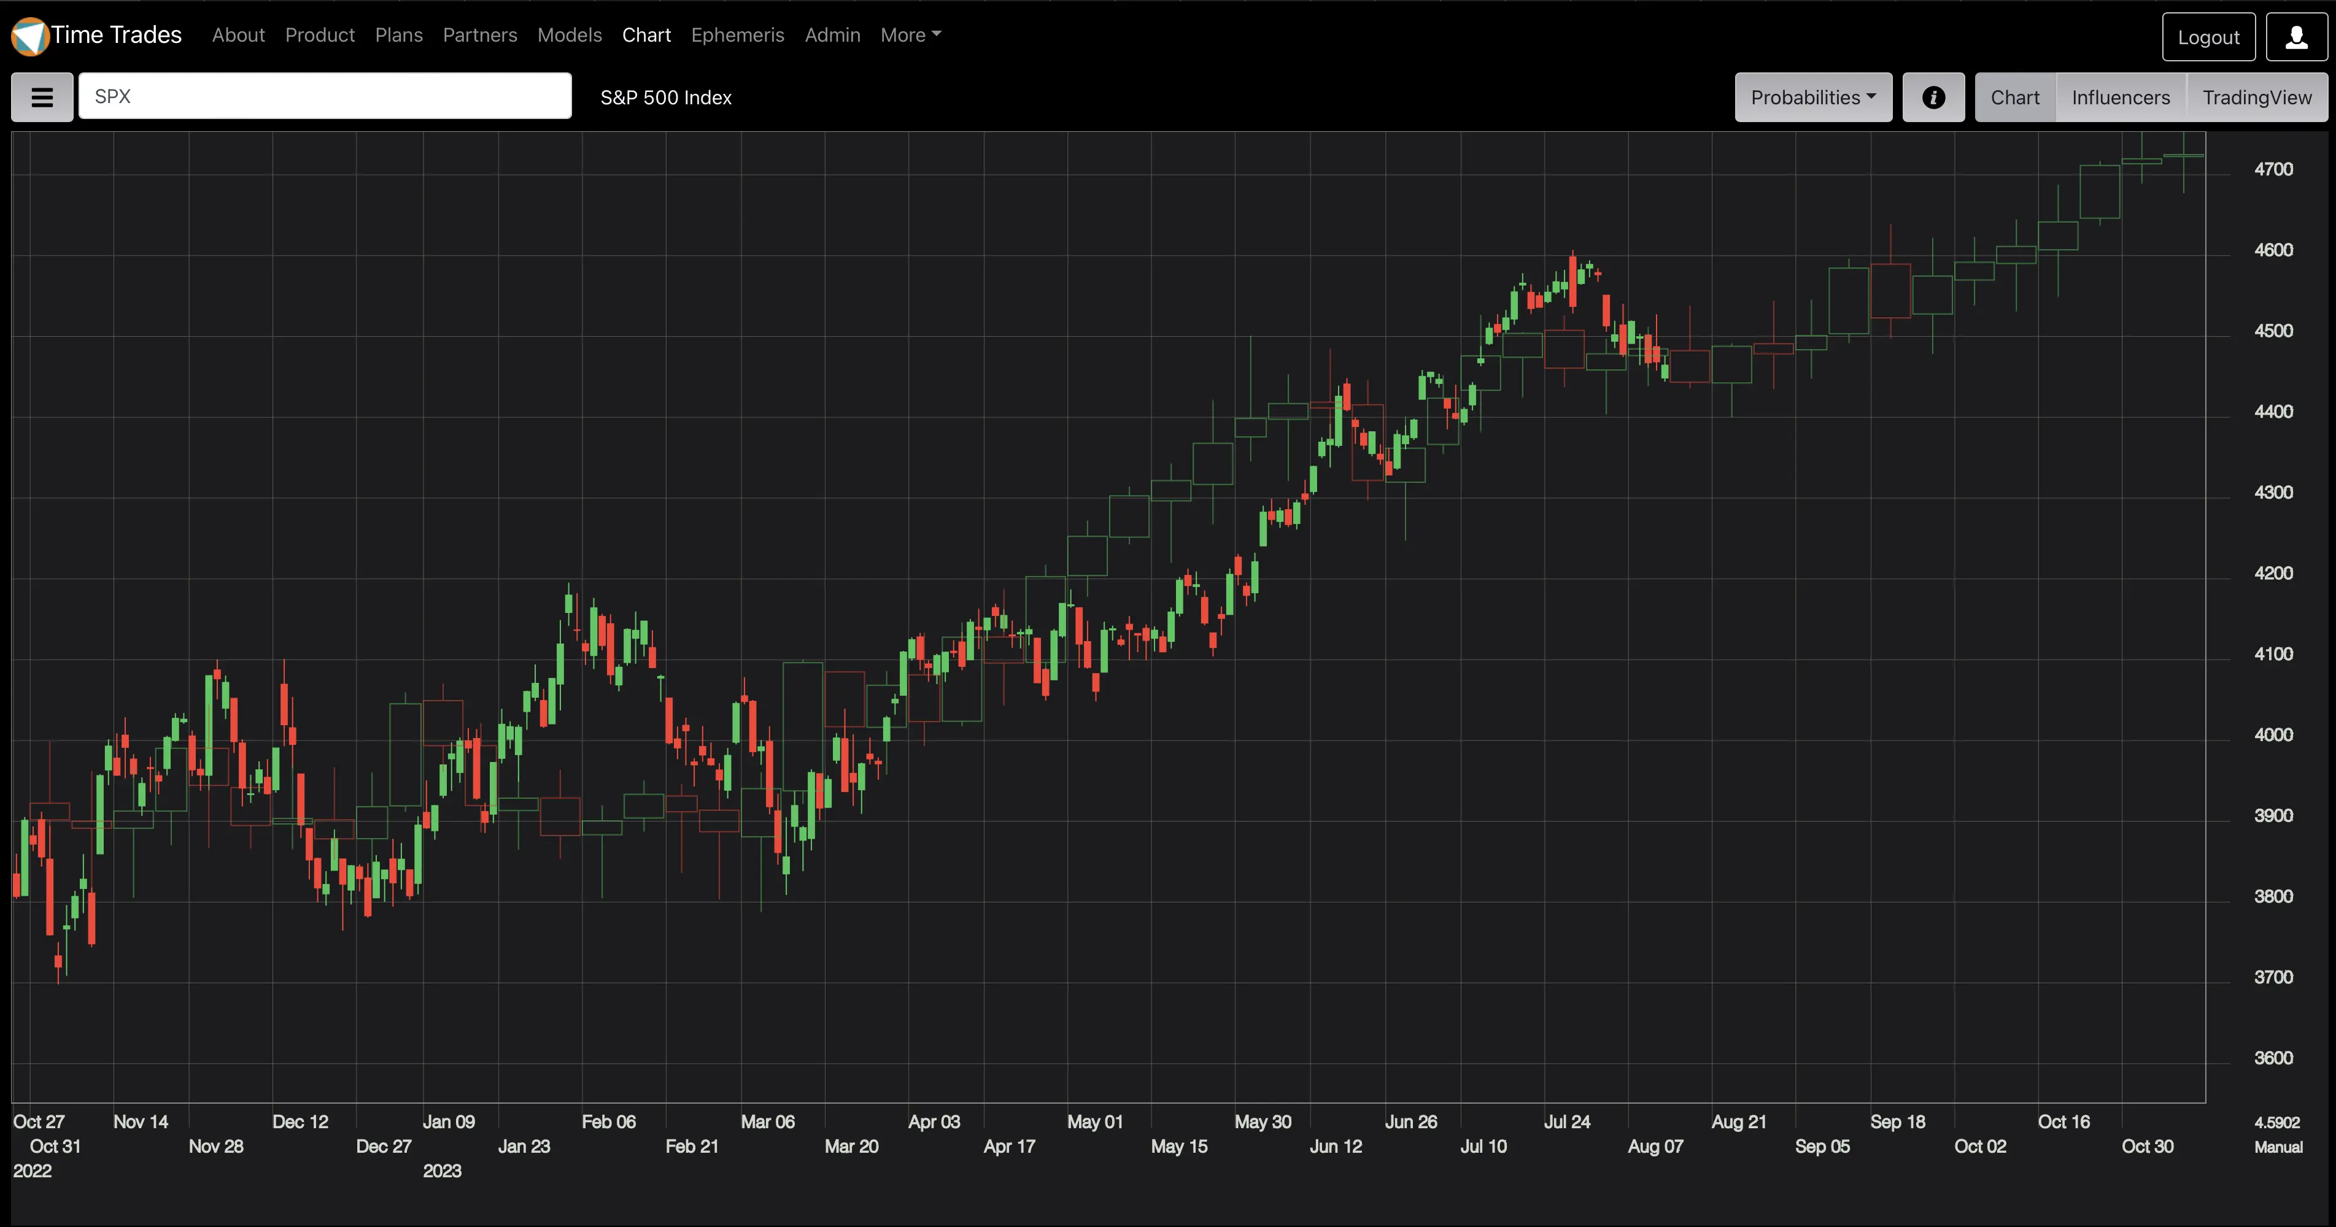Open the Ephemeris page

pyautogui.click(x=737, y=34)
